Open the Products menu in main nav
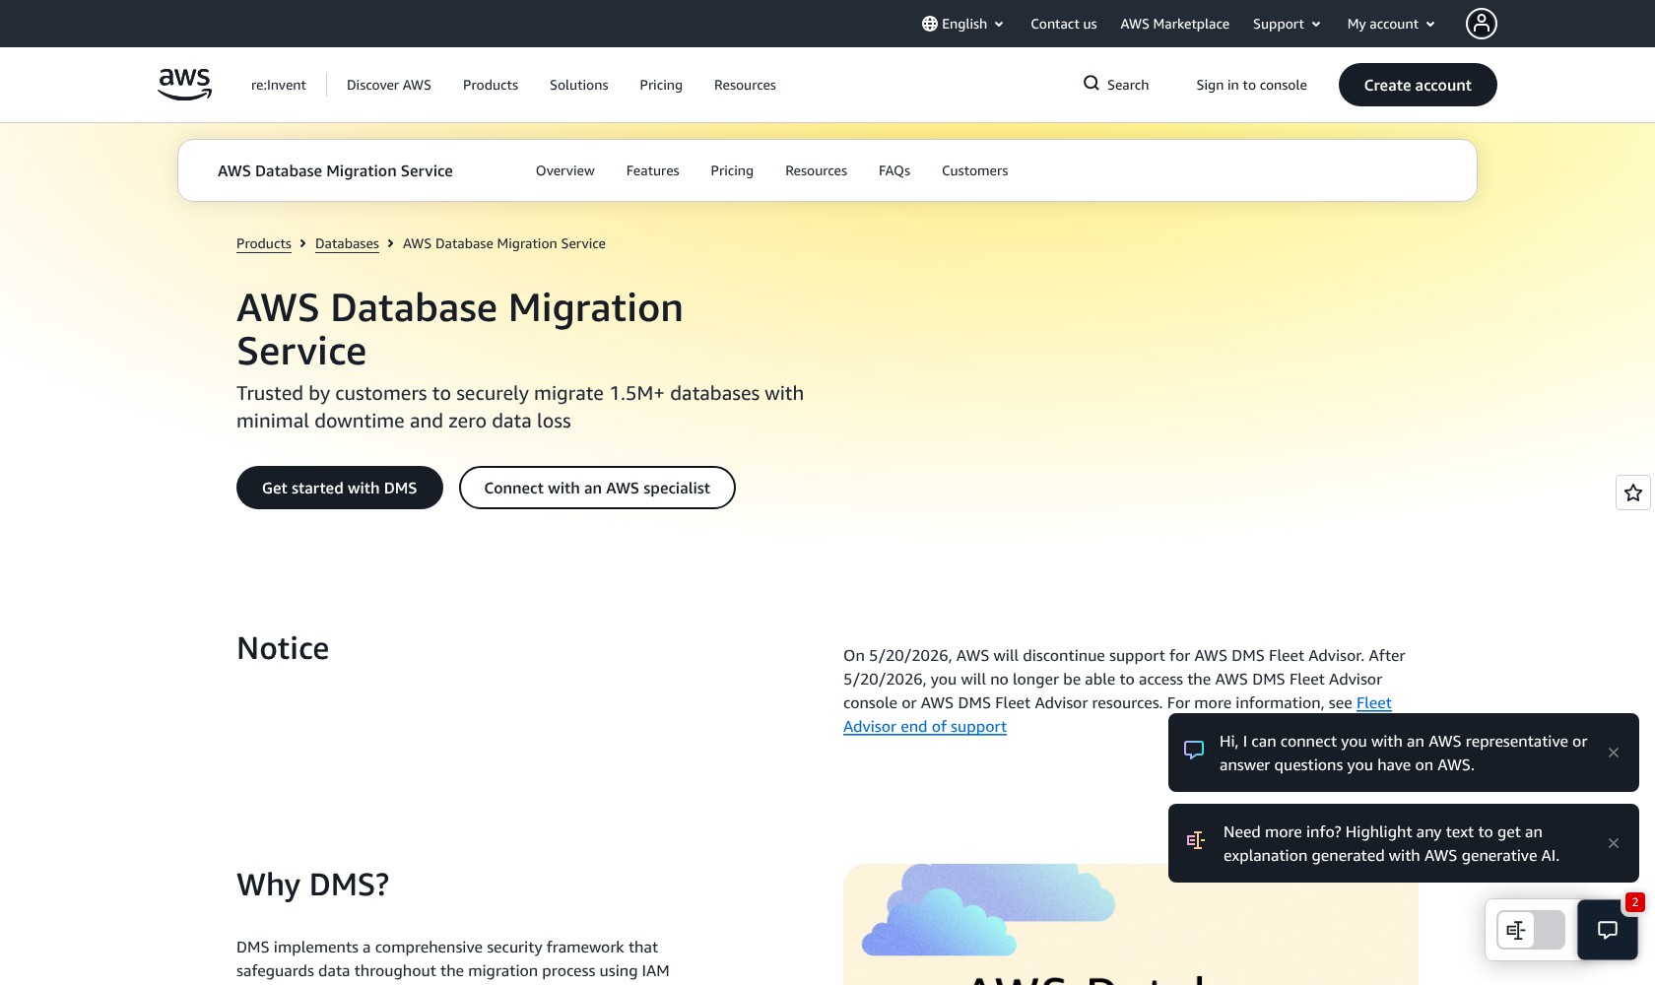The width and height of the screenshot is (1655, 985). point(491,85)
